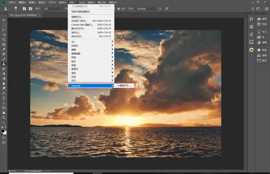This screenshot has width=270, height=174.
Task: Open the Channels panel
Action: [262, 55]
